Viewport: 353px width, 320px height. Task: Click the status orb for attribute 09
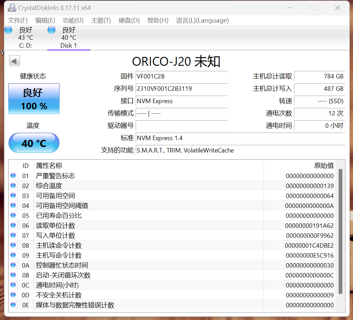[x=13, y=255]
